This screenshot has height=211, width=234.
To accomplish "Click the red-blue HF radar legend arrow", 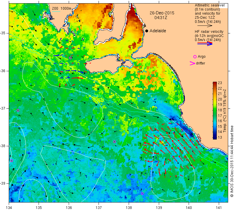I will coord(205,44).
